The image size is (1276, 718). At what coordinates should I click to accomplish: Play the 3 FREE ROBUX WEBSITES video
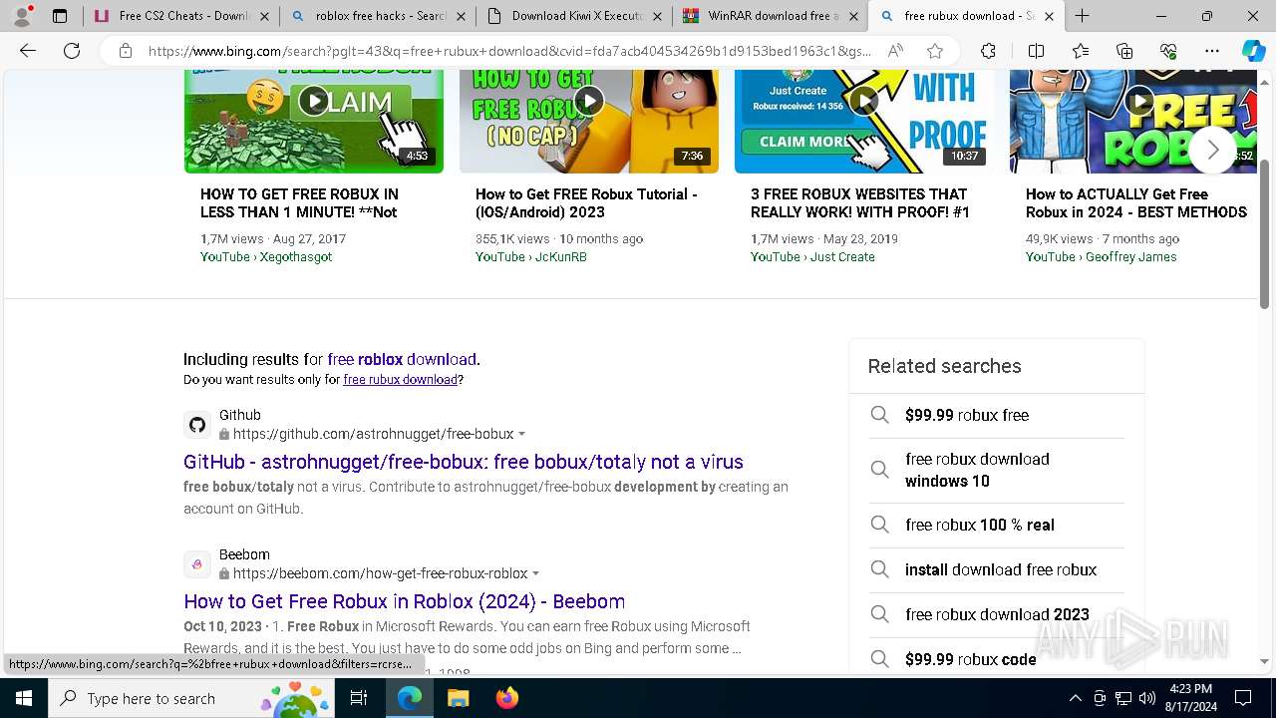(864, 101)
